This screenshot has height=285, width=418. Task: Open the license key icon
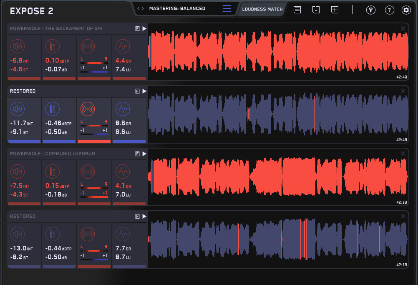(371, 10)
